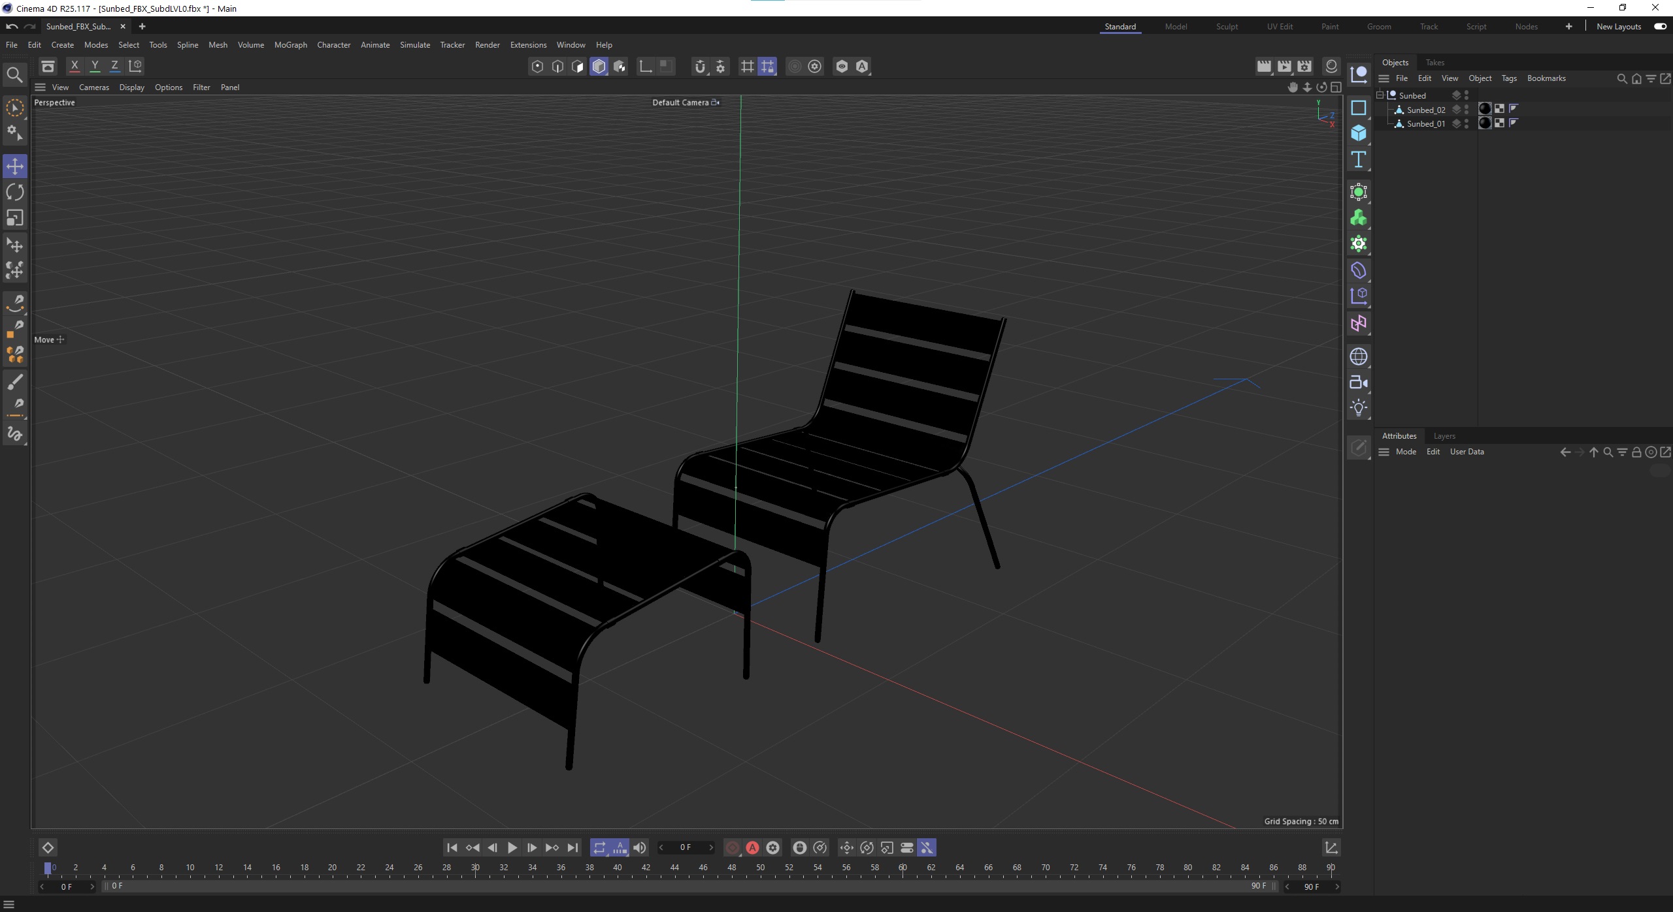Create a Text spline object
This screenshot has height=912, width=1673.
pos(1359,160)
